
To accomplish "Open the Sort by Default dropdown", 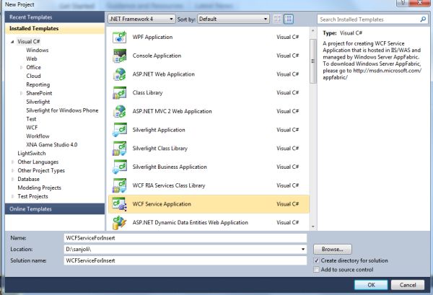I will [x=233, y=19].
